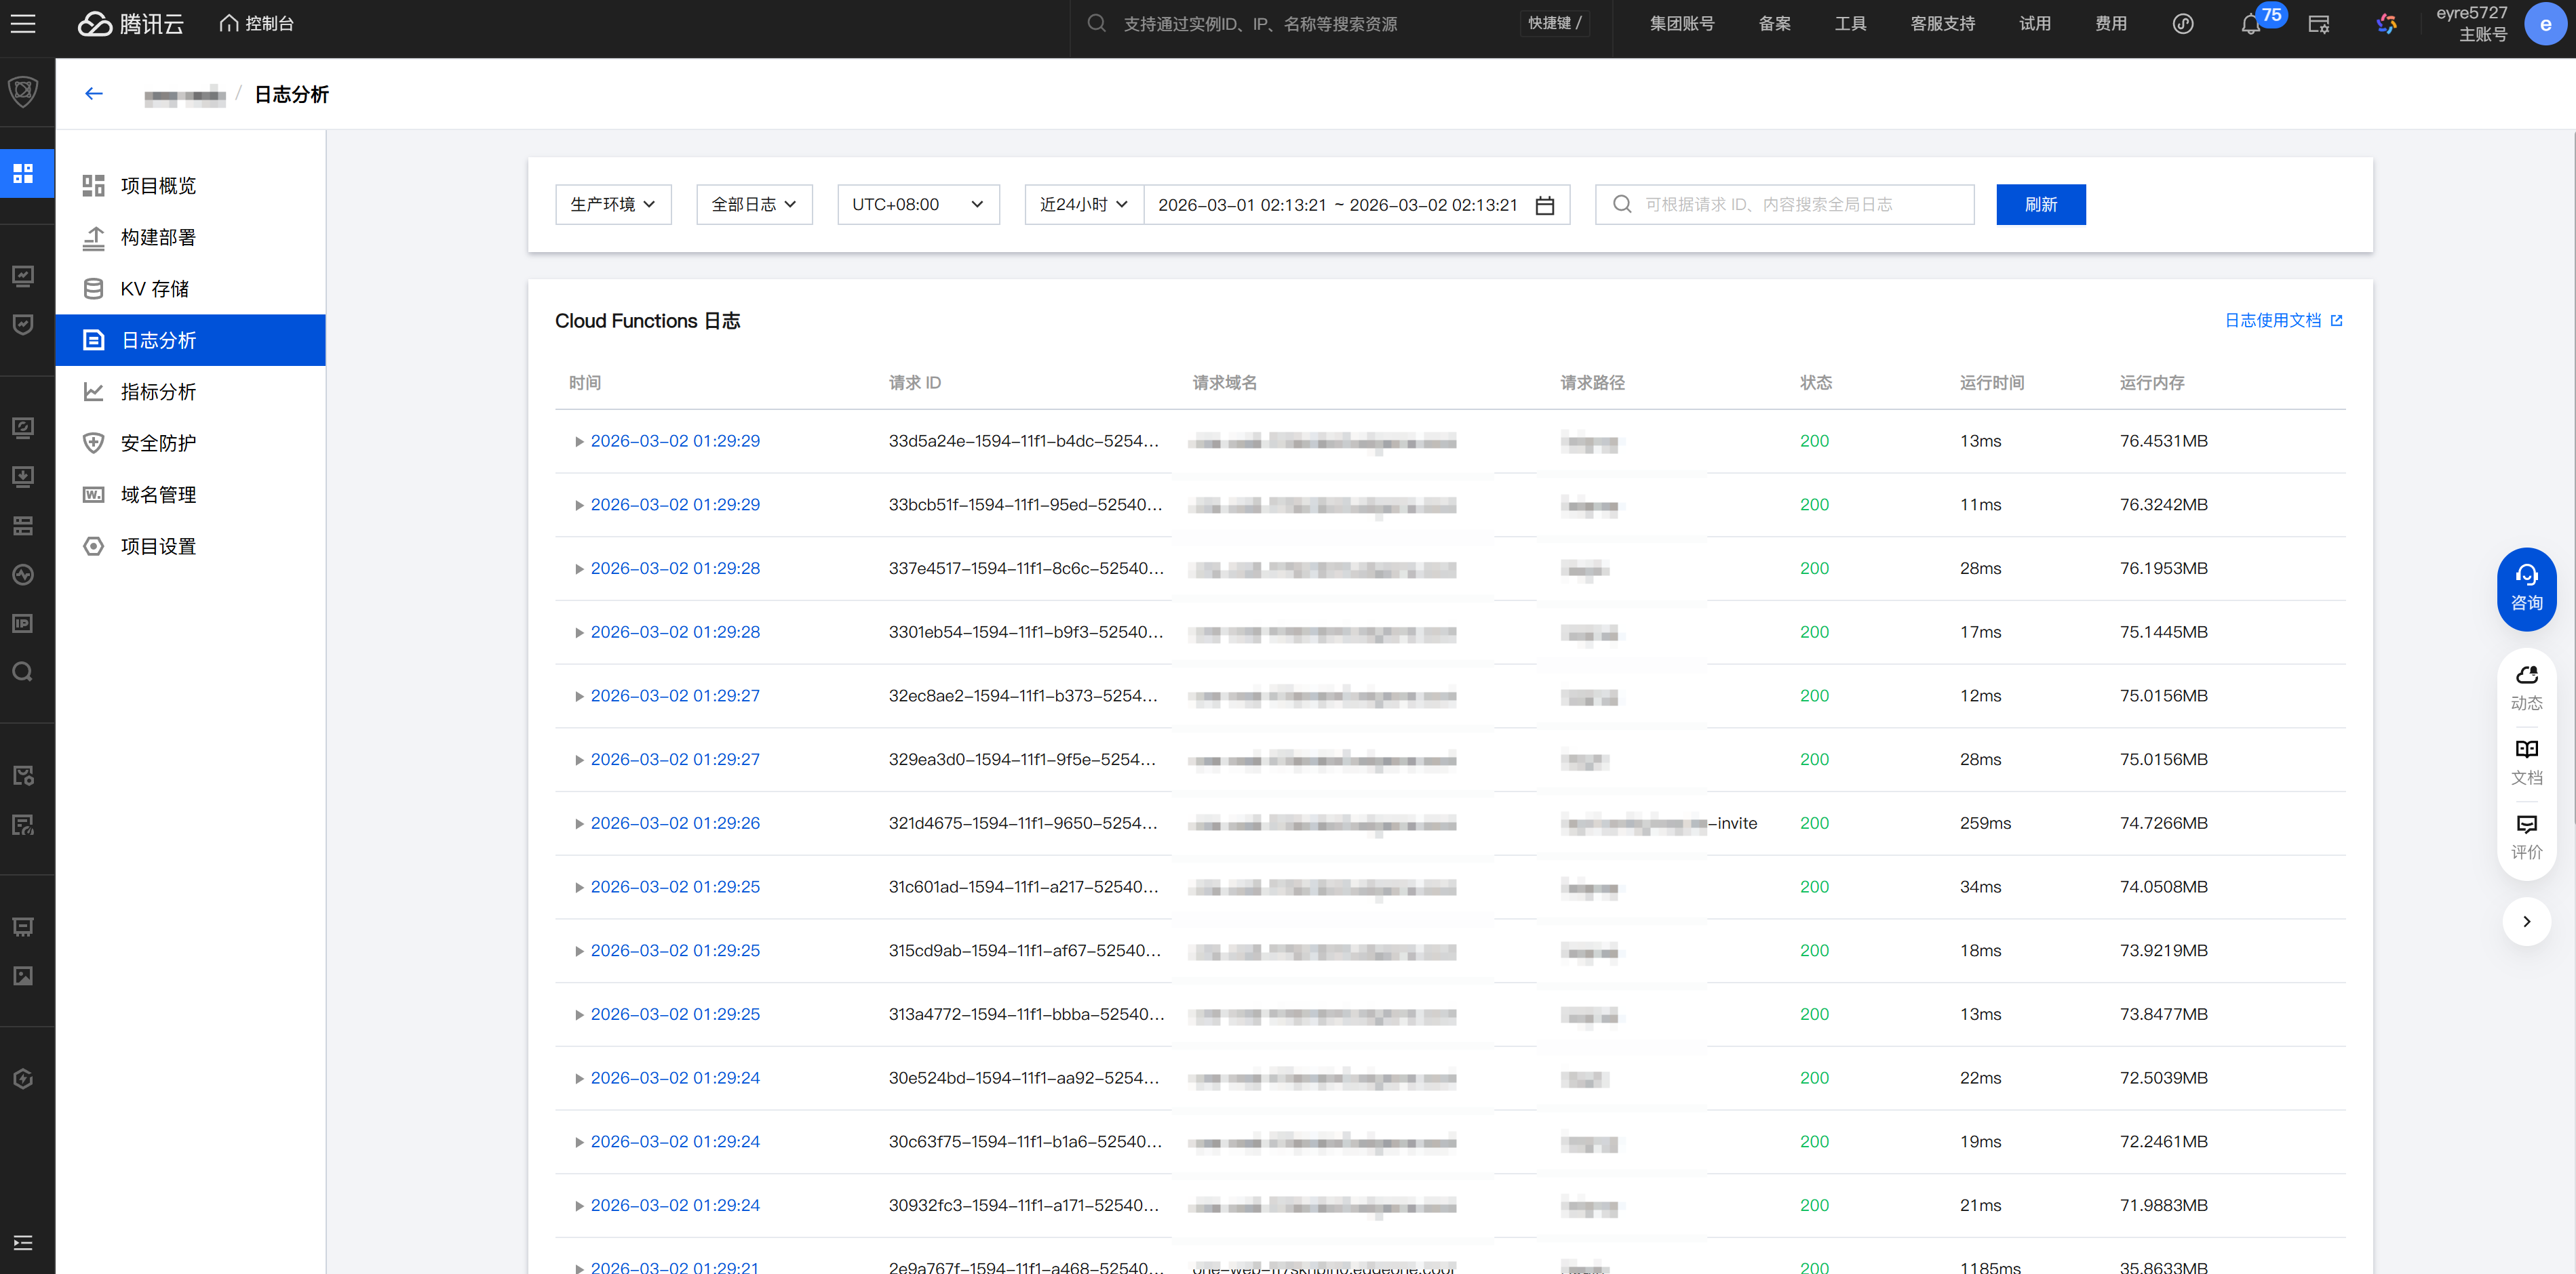The image size is (2576, 1274).
Task: Click the back arrow beside the breadcrumb
Action: pos(94,94)
